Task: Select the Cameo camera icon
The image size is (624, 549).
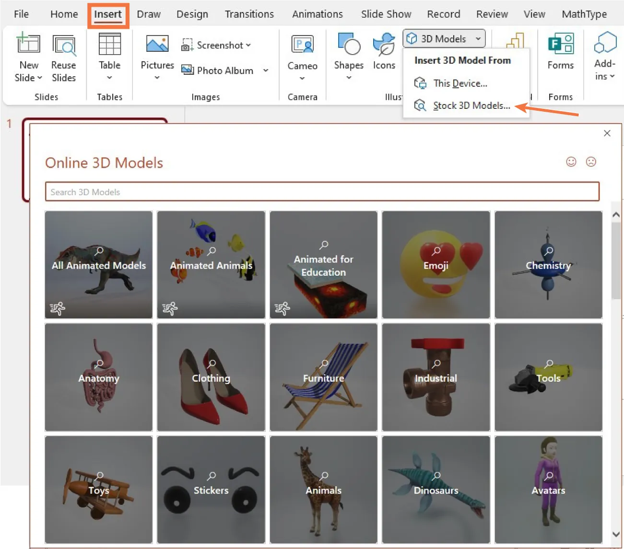Action: [x=302, y=45]
